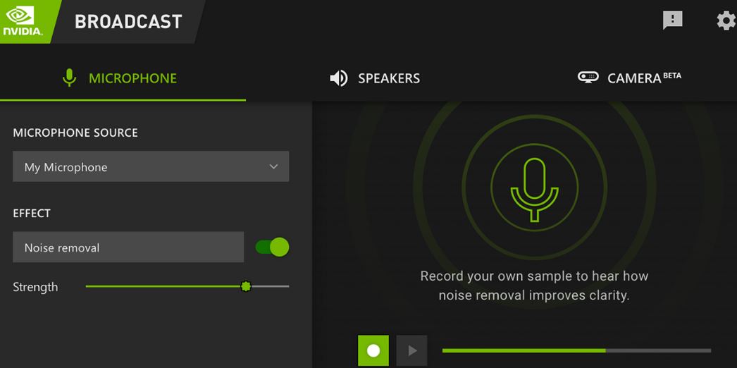Click the Strength slider handle

point(245,286)
